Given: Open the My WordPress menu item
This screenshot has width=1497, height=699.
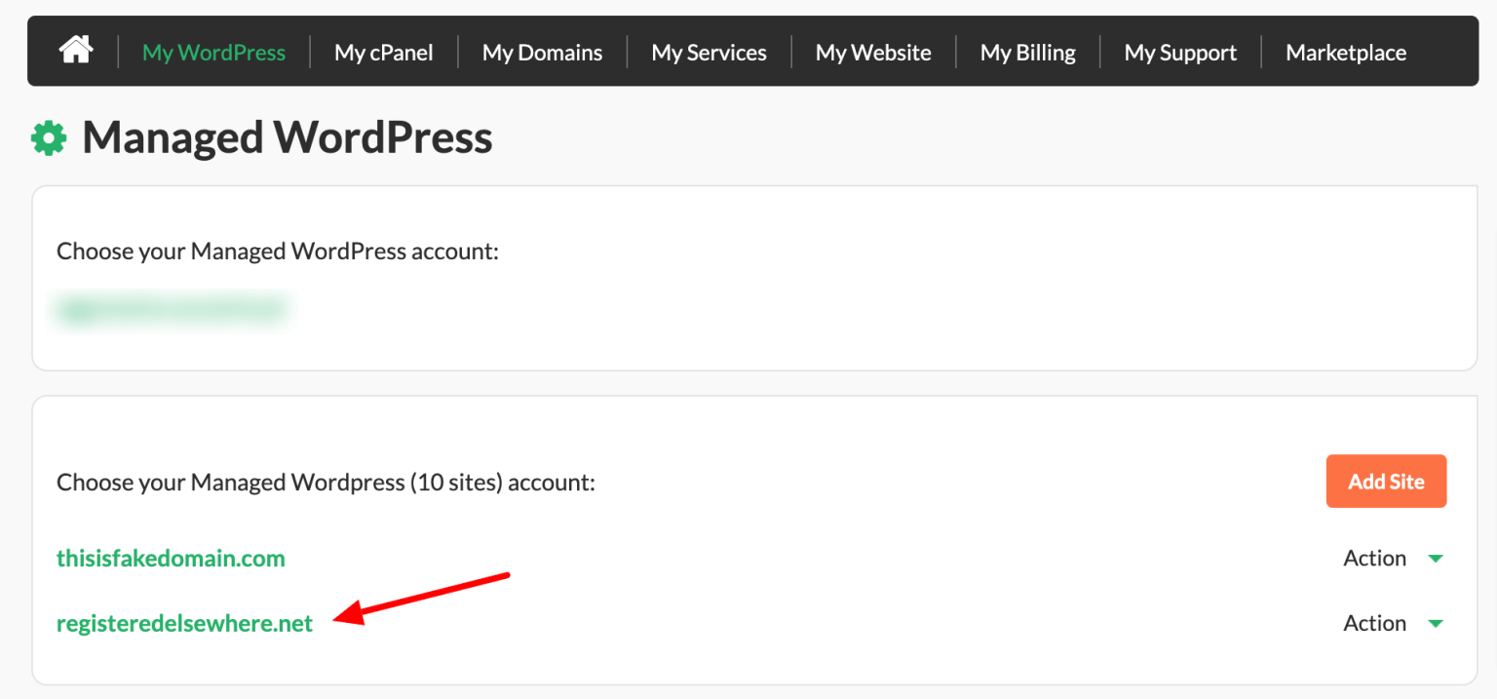Looking at the screenshot, I should [x=213, y=52].
